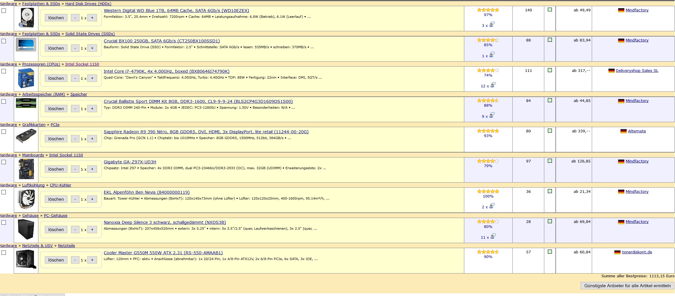Open Arbeitsspeicher (RAM) breadcrumb category
675x296 pixels.
coord(44,94)
